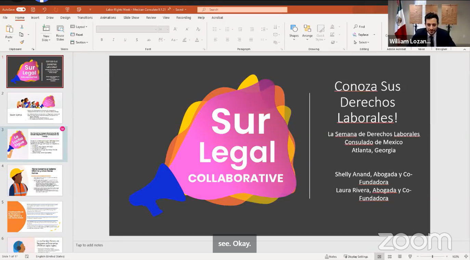470x260 pixels.
Task: Click the Increase Font Size icon
Action: [175, 29]
